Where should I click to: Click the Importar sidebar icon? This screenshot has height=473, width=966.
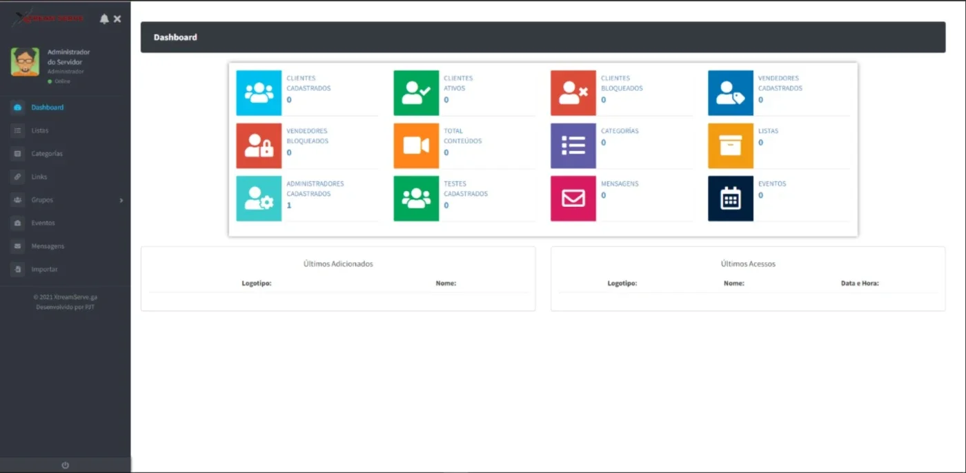18,270
